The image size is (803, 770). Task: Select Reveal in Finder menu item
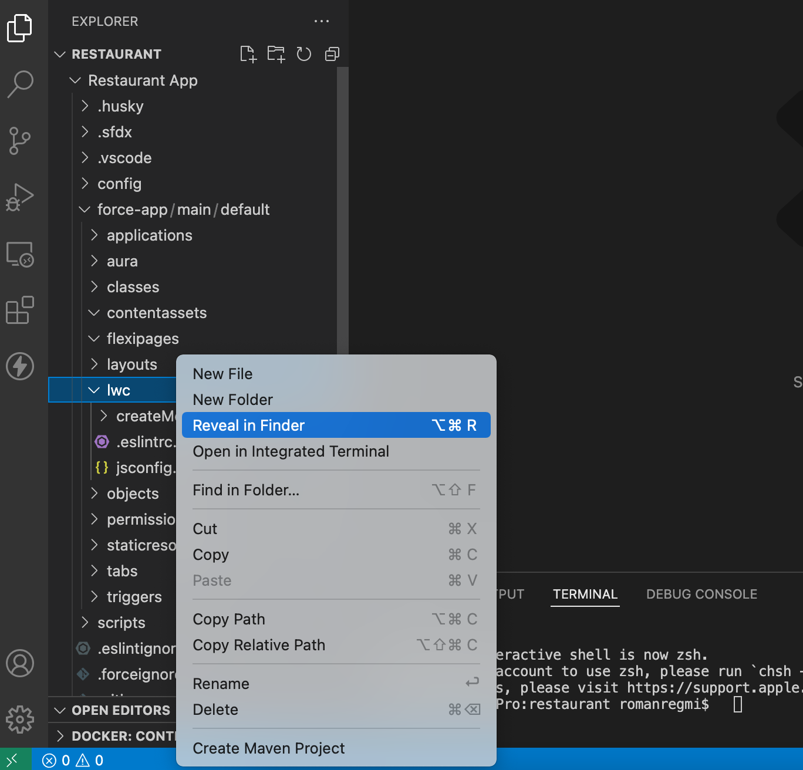336,425
